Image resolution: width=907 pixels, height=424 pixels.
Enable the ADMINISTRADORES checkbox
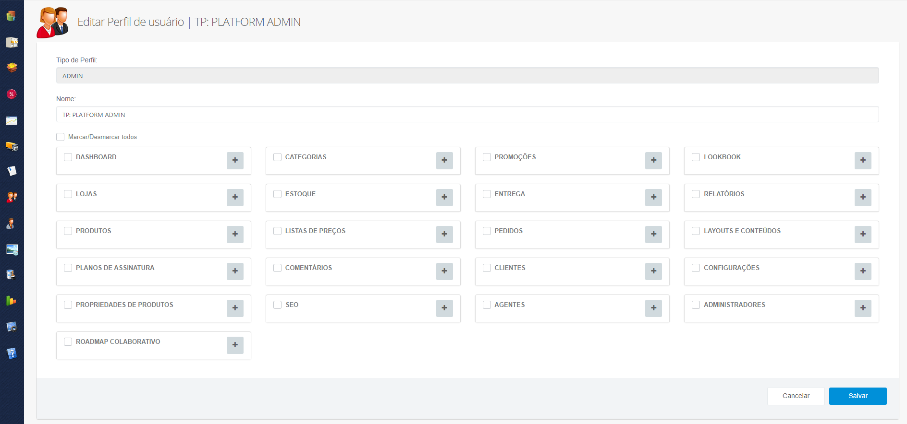[x=696, y=305]
